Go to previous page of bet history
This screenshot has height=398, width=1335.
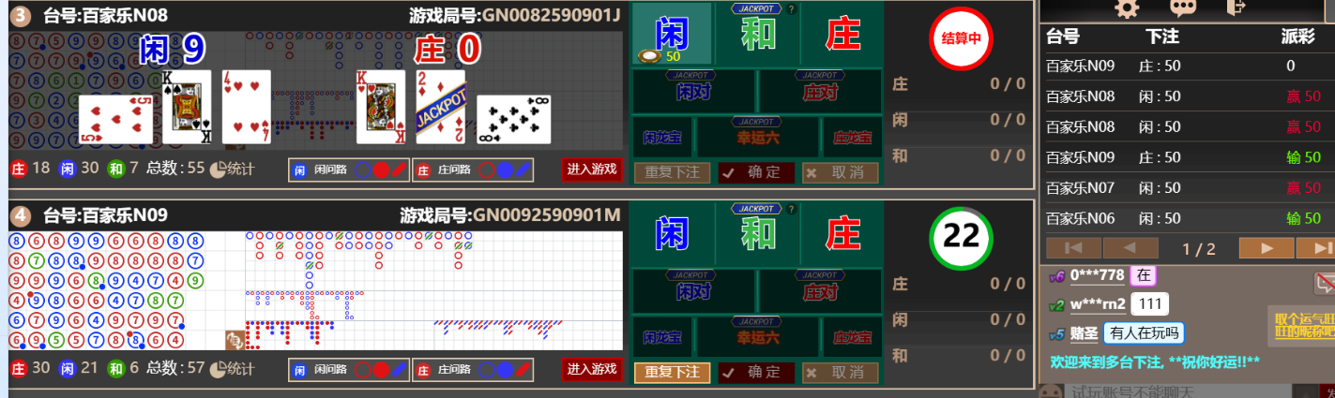click(1130, 248)
